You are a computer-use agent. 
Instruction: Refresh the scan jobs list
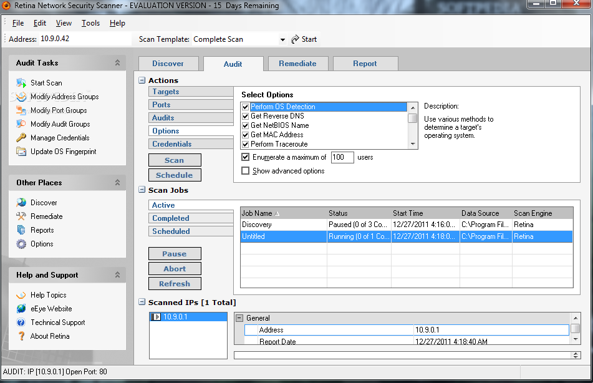coord(175,284)
